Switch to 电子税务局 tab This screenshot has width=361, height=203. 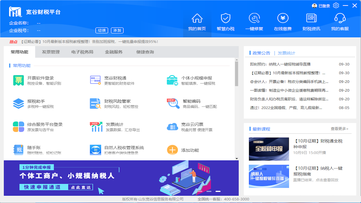point(82,52)
